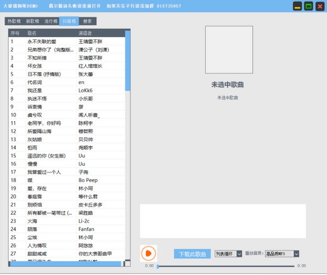Image resolution: width=327 pixels, height=275 pixels.
Task: Open the 流行榜 tab
Action: (51, 21)
